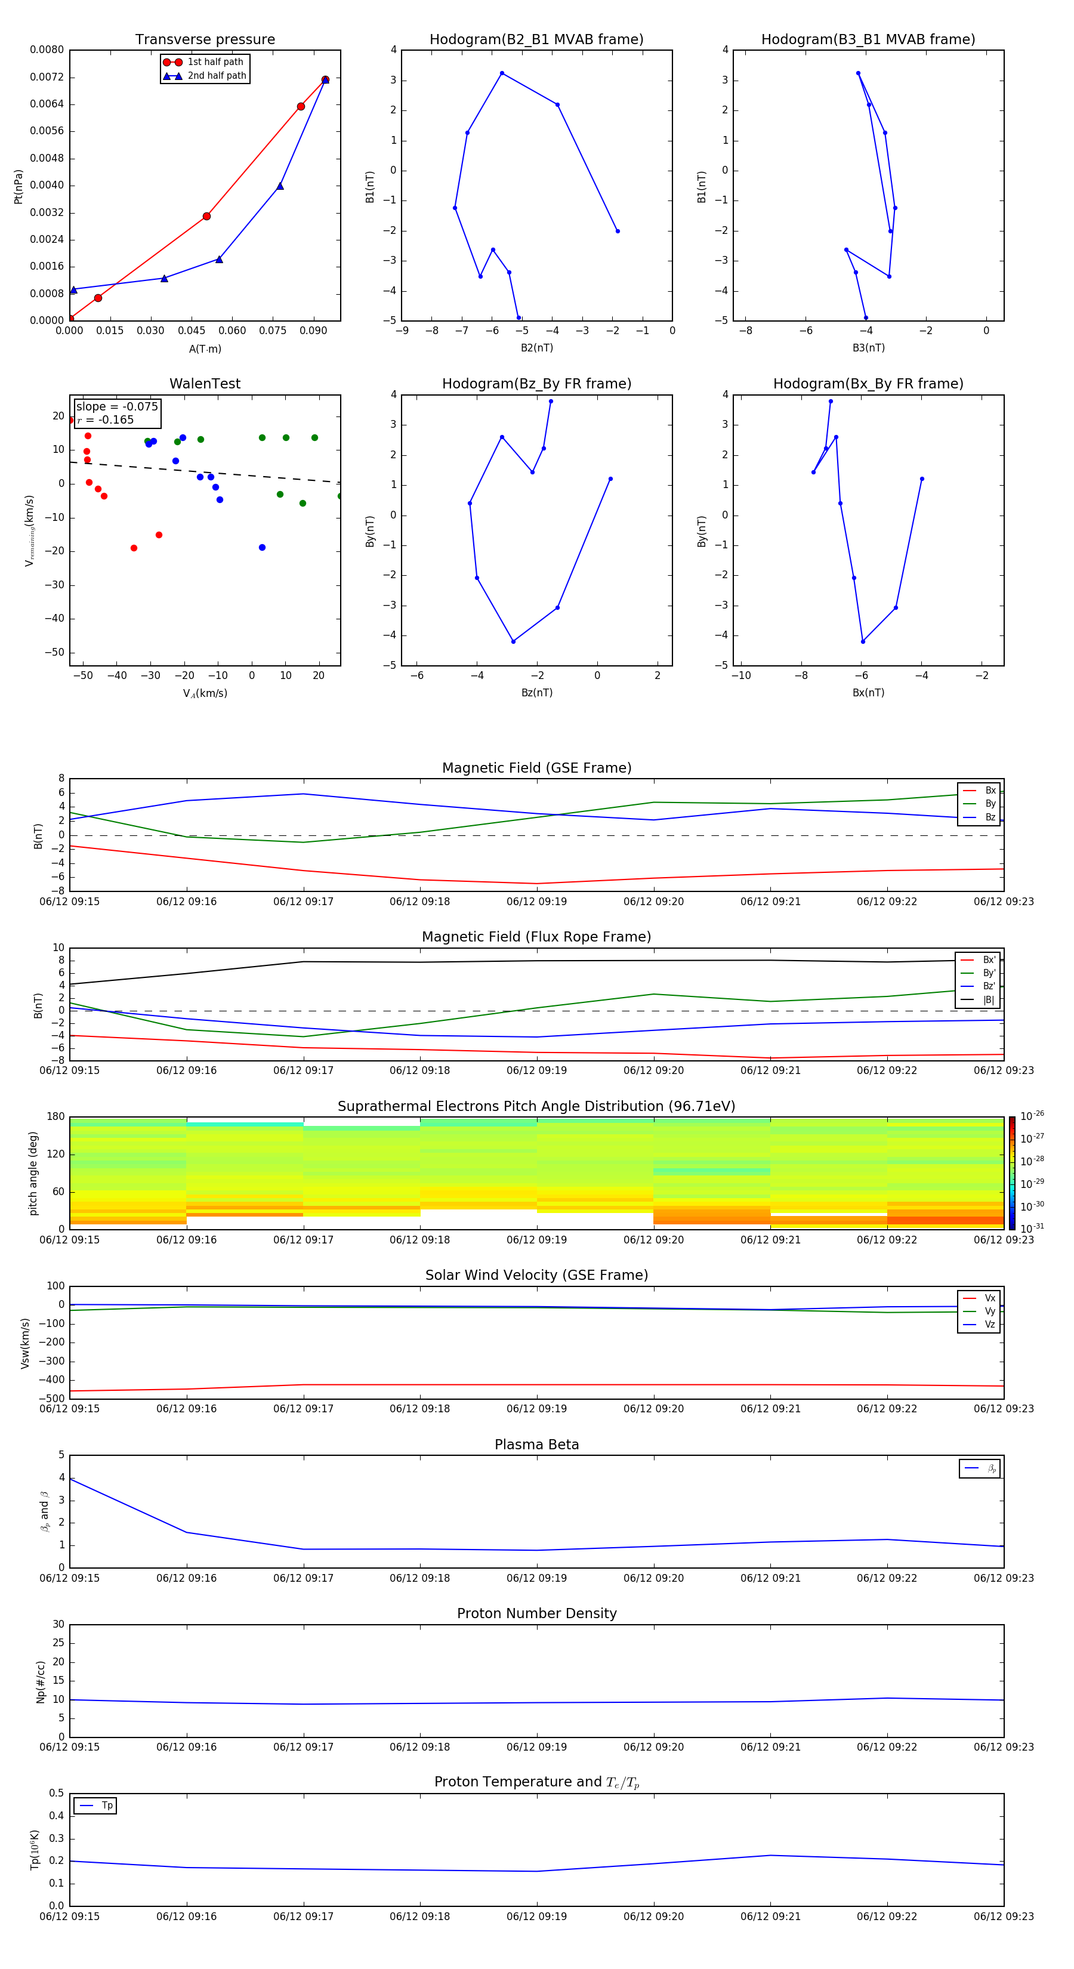This screenshot has height=1969, width=1074.
Task: Click the red Vx line in Solar Wind Velocity plot
Action: tap(536, 1384)
